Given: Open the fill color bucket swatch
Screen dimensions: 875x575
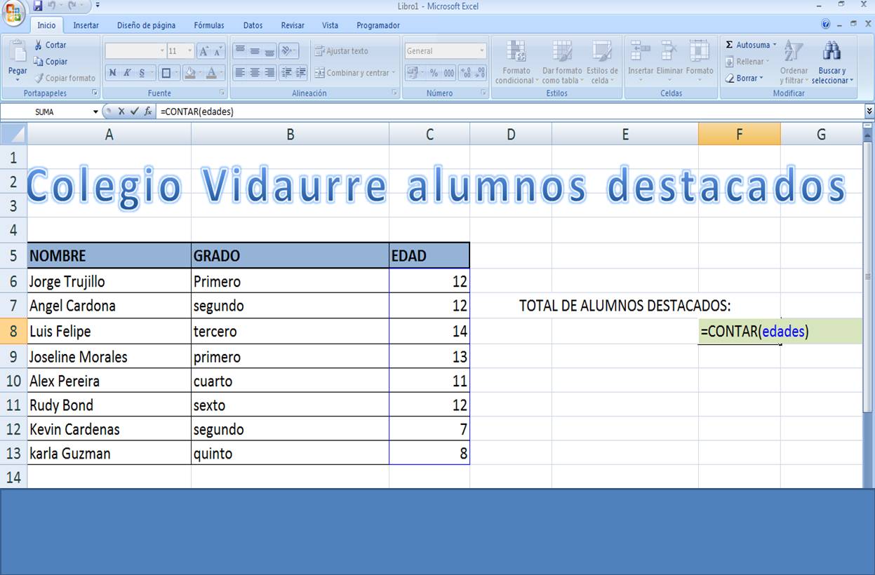Looking at the screenshot, I should coord(190,73).
